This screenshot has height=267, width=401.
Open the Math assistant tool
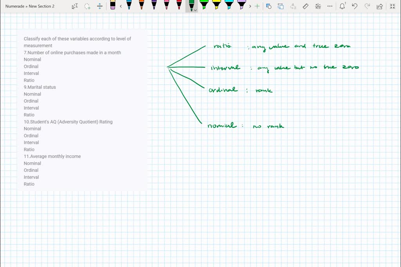click(x=318, y=6)
